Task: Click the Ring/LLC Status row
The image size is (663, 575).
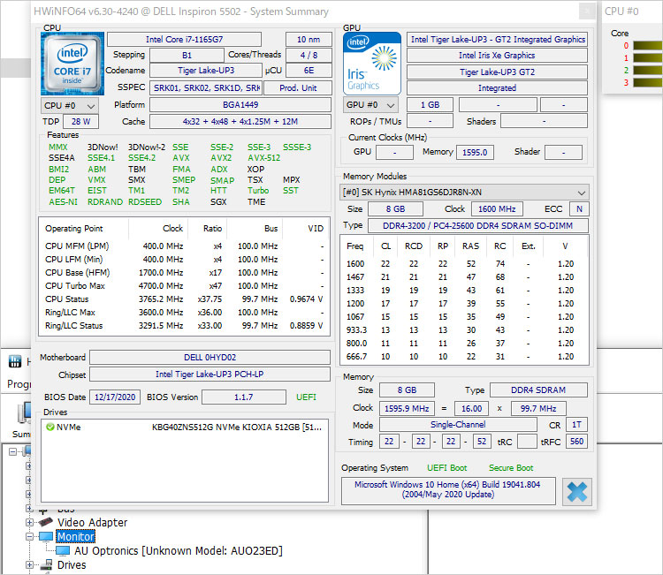Action: click(x=185, y=326)
